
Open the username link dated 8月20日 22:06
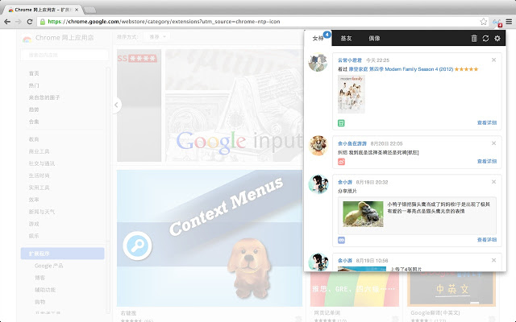tap(352, 143)
